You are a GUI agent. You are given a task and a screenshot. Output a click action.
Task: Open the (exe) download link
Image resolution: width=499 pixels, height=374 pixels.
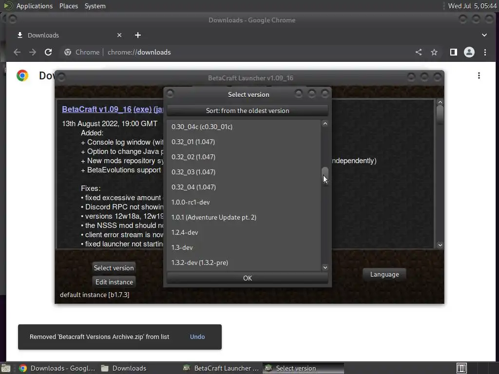[x=142, y=109]
